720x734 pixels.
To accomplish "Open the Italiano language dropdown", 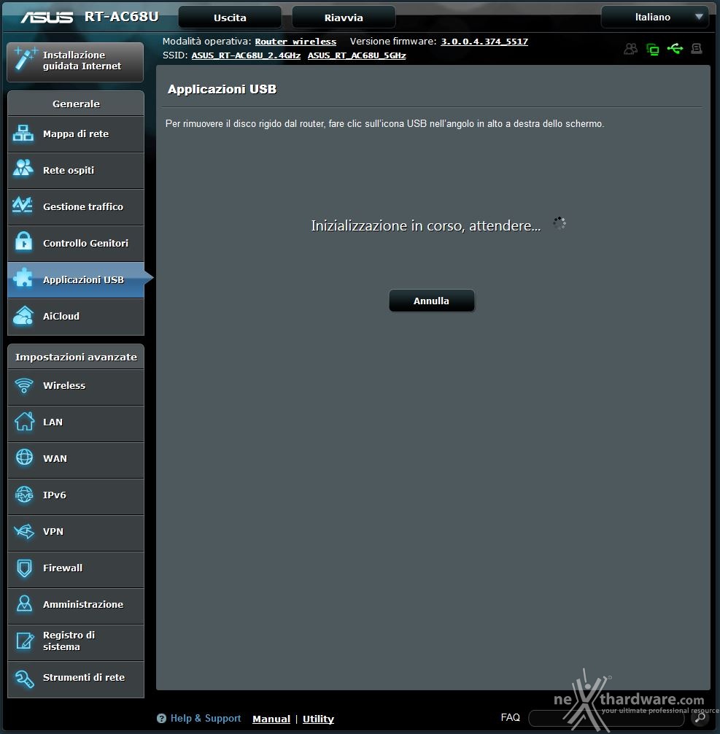I will point(654,18).
